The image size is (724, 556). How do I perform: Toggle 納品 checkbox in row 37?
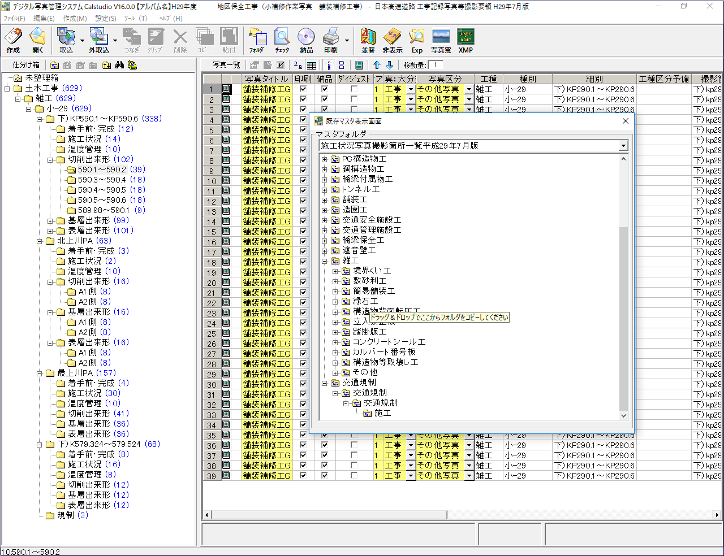tap(325, 455)
